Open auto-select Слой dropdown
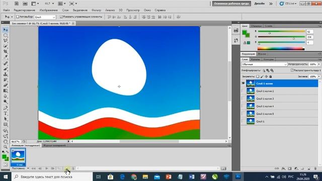Screen dimensions: 322x181 (x=45, y=17)
